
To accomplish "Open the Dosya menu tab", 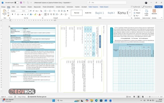I will click(3, 7).
